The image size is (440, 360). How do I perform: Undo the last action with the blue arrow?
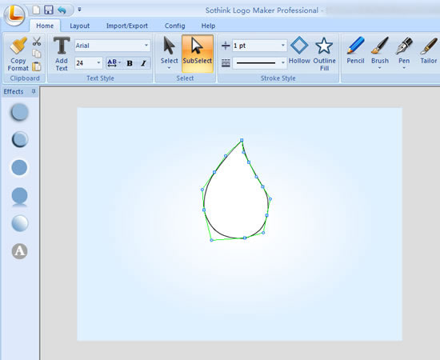pyautogui.click(x=62, y=10)
